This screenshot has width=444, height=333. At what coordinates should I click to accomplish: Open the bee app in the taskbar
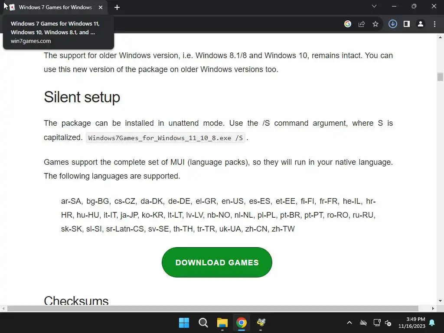pyautogui.click(x=261, y=323)
